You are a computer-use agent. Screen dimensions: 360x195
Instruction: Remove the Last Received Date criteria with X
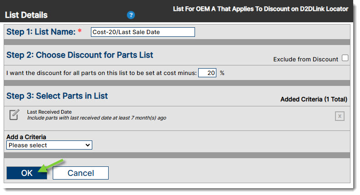340,116
